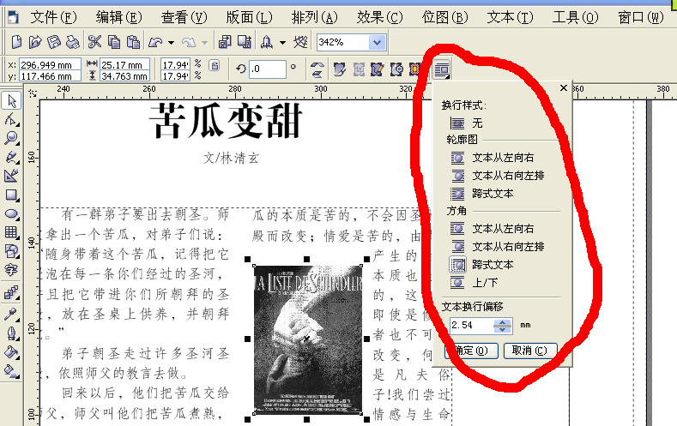Image resolution: width=677 pixels, height=426 pixels.
Task: Close the wrap style popup with X
Action: click(564, 88)
